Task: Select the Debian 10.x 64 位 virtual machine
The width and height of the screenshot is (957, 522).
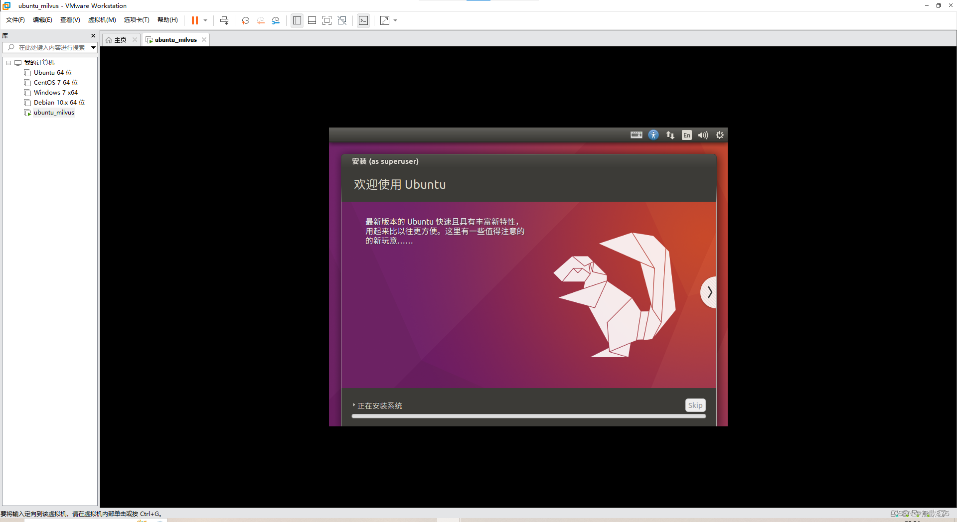Action: [59, 103]
